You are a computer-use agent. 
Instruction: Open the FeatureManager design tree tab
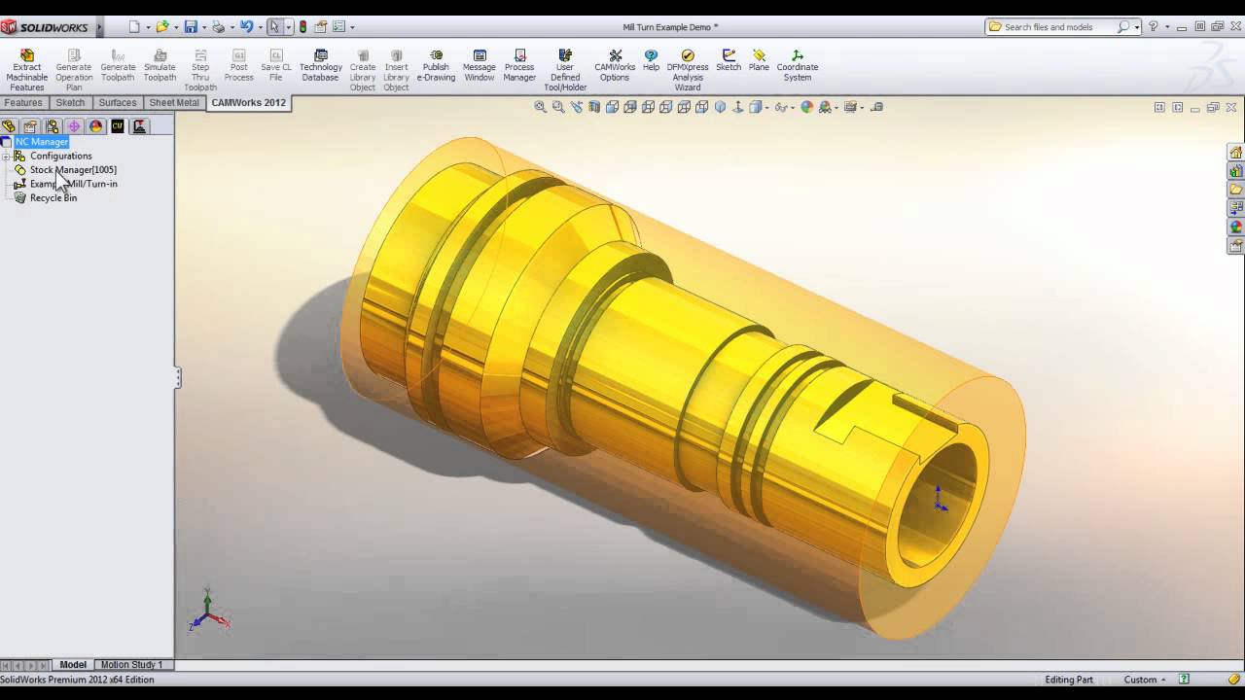(9, 126)
